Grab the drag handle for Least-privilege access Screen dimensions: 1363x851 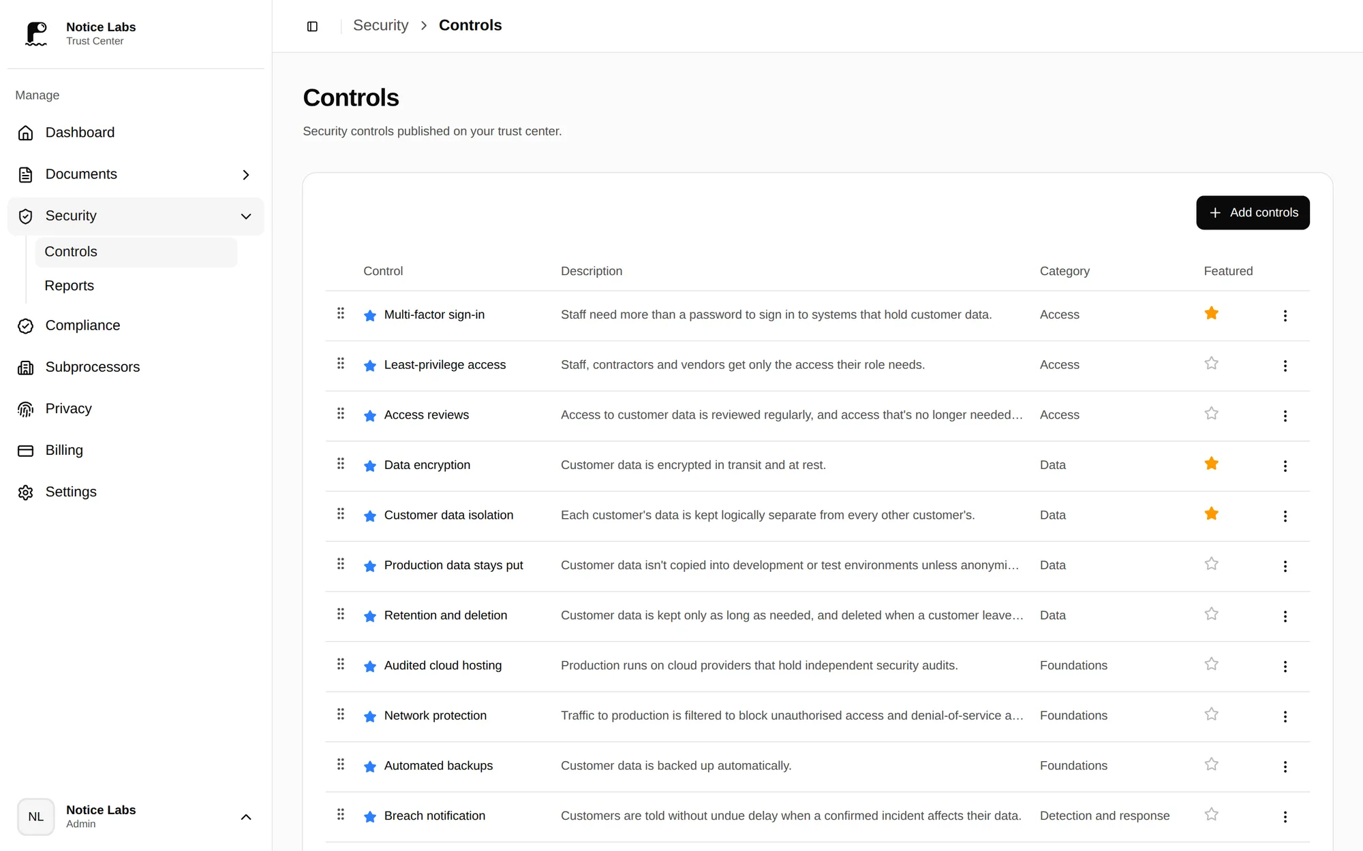[341, 364]
